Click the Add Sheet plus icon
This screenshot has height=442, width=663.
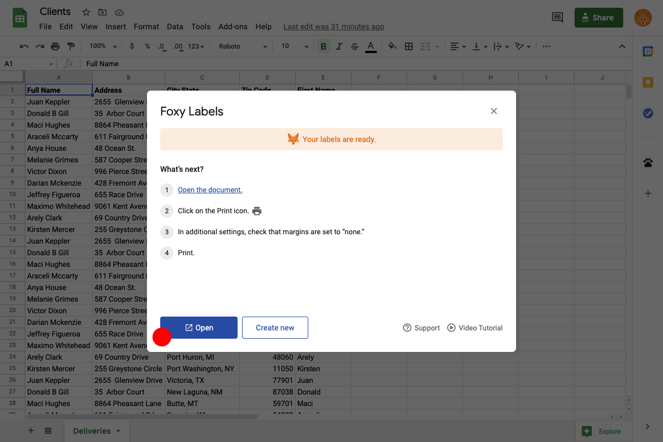pos(31,431)
